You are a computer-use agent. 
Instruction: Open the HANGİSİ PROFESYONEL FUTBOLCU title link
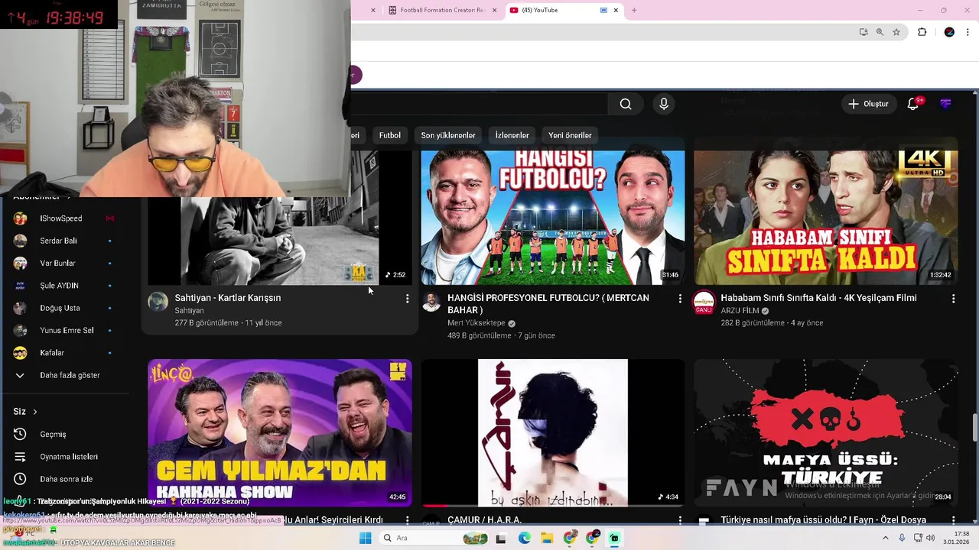548,304
